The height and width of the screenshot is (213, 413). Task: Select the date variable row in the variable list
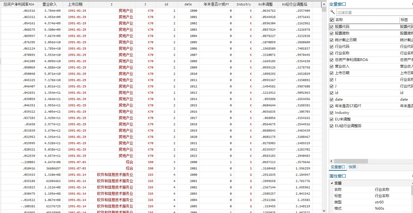point(339,99)
